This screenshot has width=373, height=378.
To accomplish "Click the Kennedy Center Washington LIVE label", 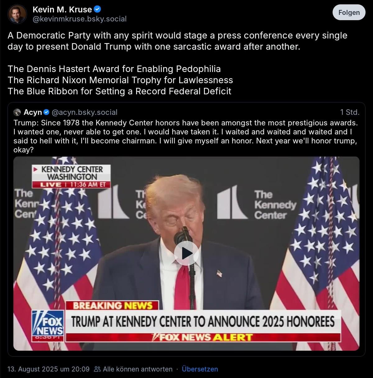I will tap(71, 176).
